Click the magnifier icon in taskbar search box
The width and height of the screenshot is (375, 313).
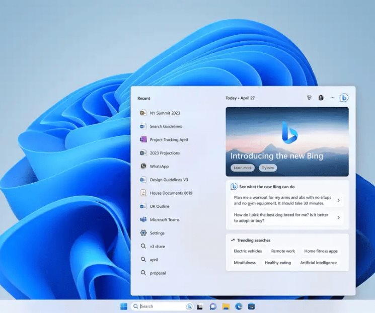tap(135, 306)
